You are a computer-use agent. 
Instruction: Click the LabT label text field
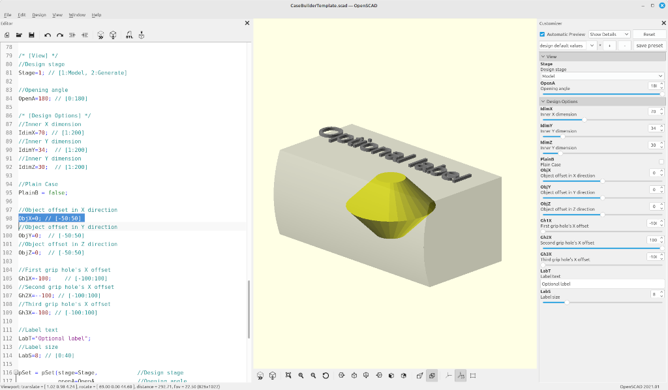pos(602,284)
